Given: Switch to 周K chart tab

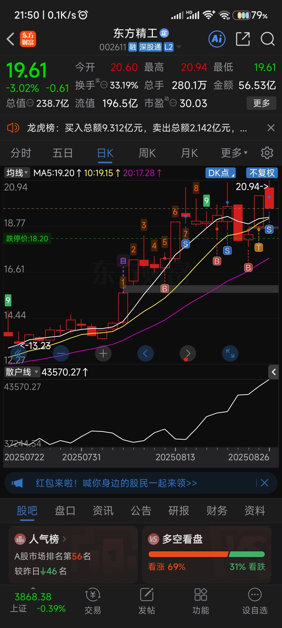Looking at the screenshot, I should tap(147, 153).
